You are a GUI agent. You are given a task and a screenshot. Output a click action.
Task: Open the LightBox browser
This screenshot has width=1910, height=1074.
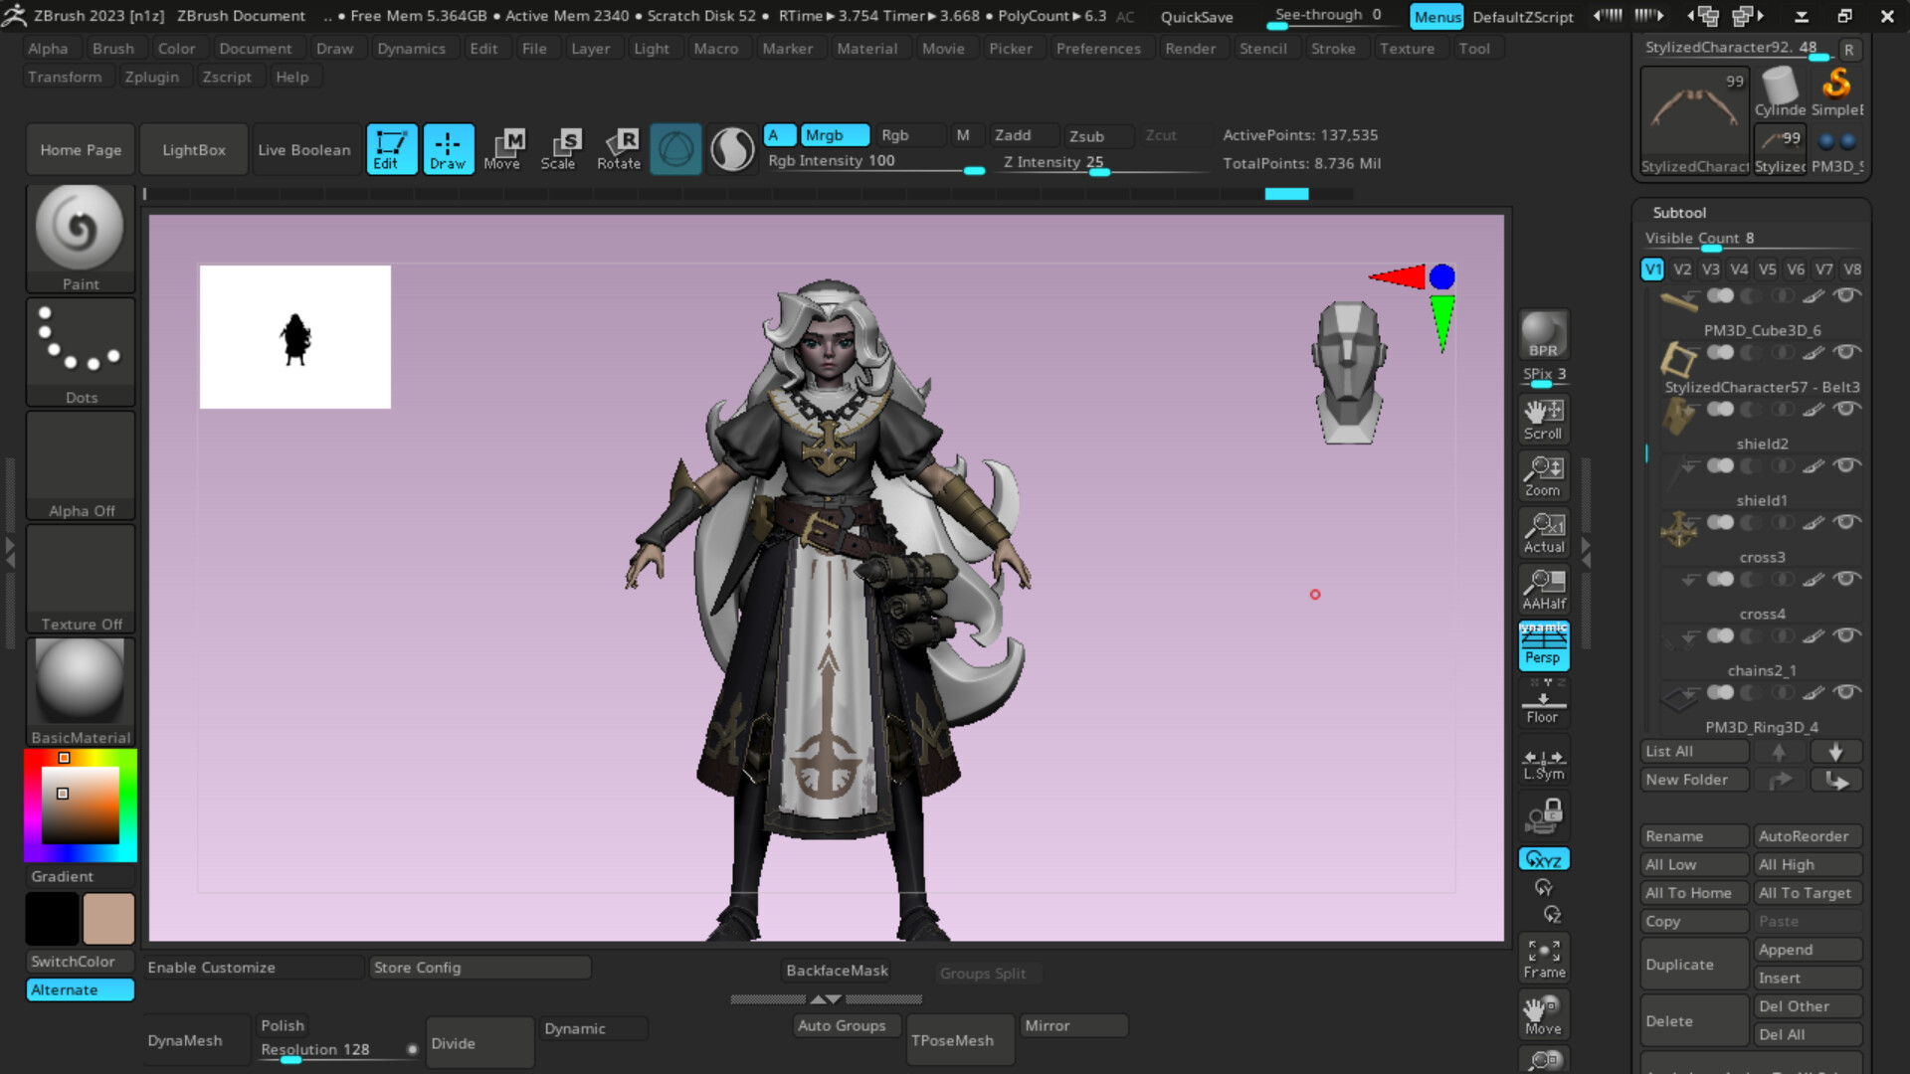click(x=193, y=149)
